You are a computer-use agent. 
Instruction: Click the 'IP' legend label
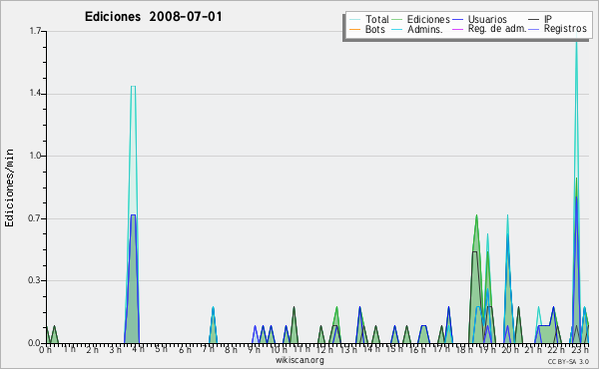(x=548, y=19)
